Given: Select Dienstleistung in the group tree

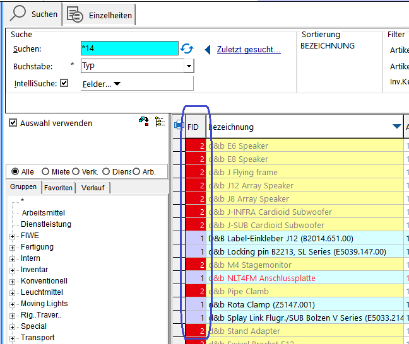Looking at the screenshot, I should tap(46, 224).
